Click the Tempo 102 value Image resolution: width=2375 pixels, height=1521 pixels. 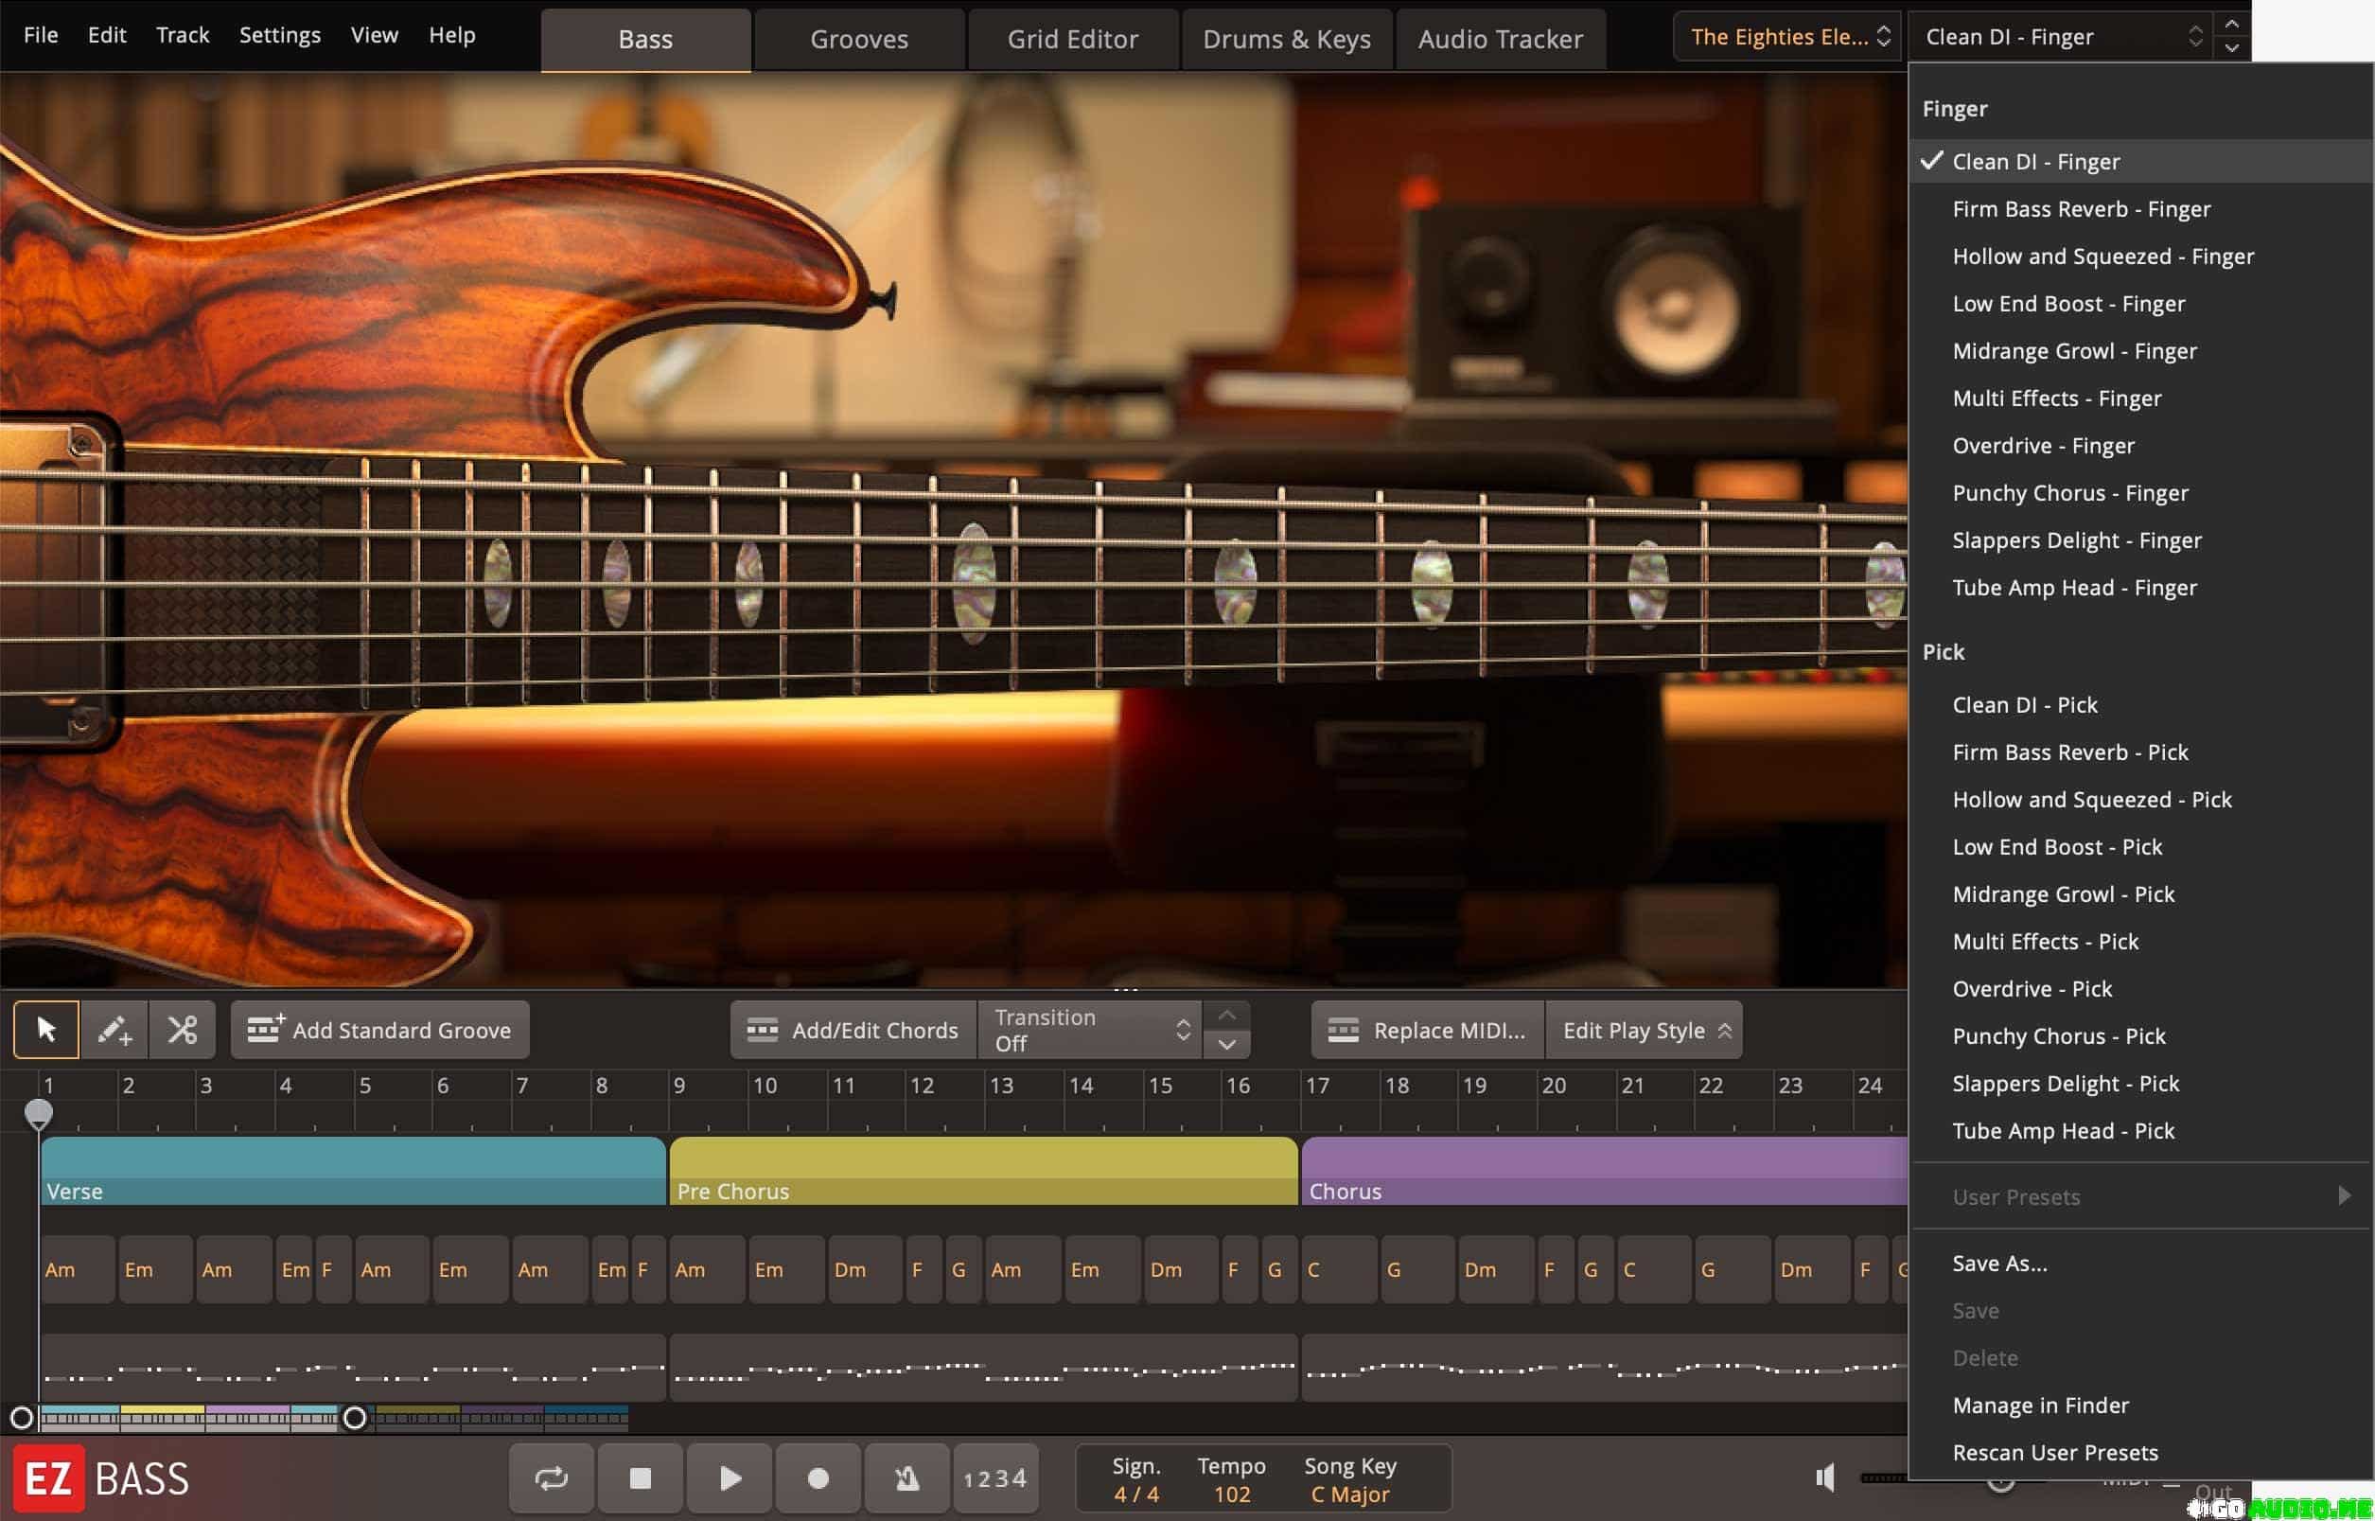point(1231,1479)
